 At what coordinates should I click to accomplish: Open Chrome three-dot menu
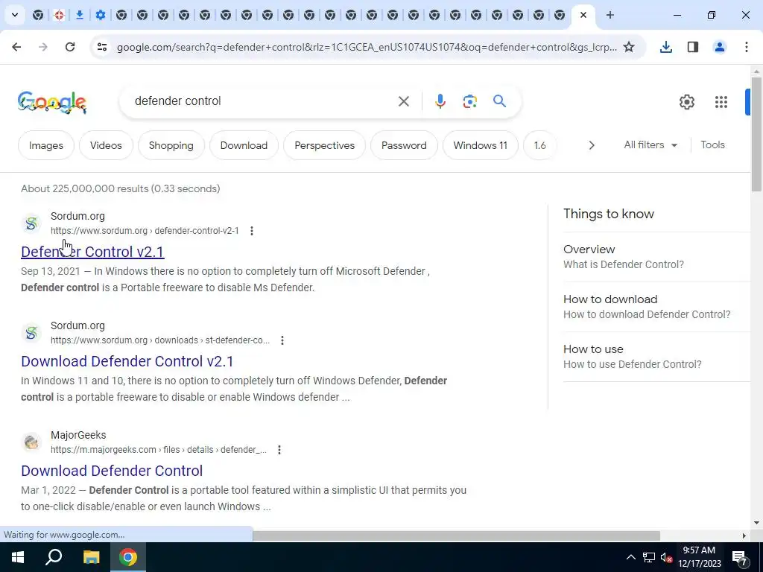[746, 47]
